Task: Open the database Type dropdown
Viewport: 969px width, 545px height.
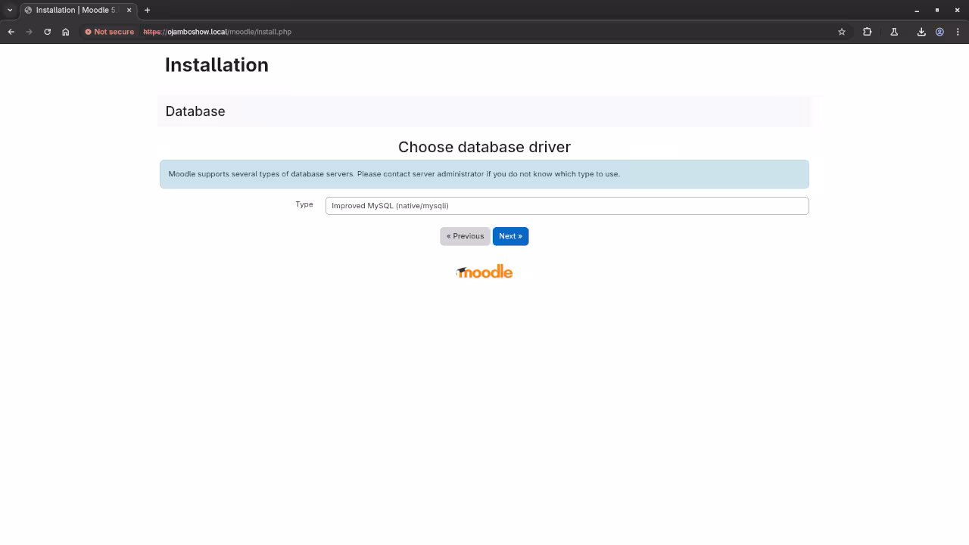Action: [567, 206]
